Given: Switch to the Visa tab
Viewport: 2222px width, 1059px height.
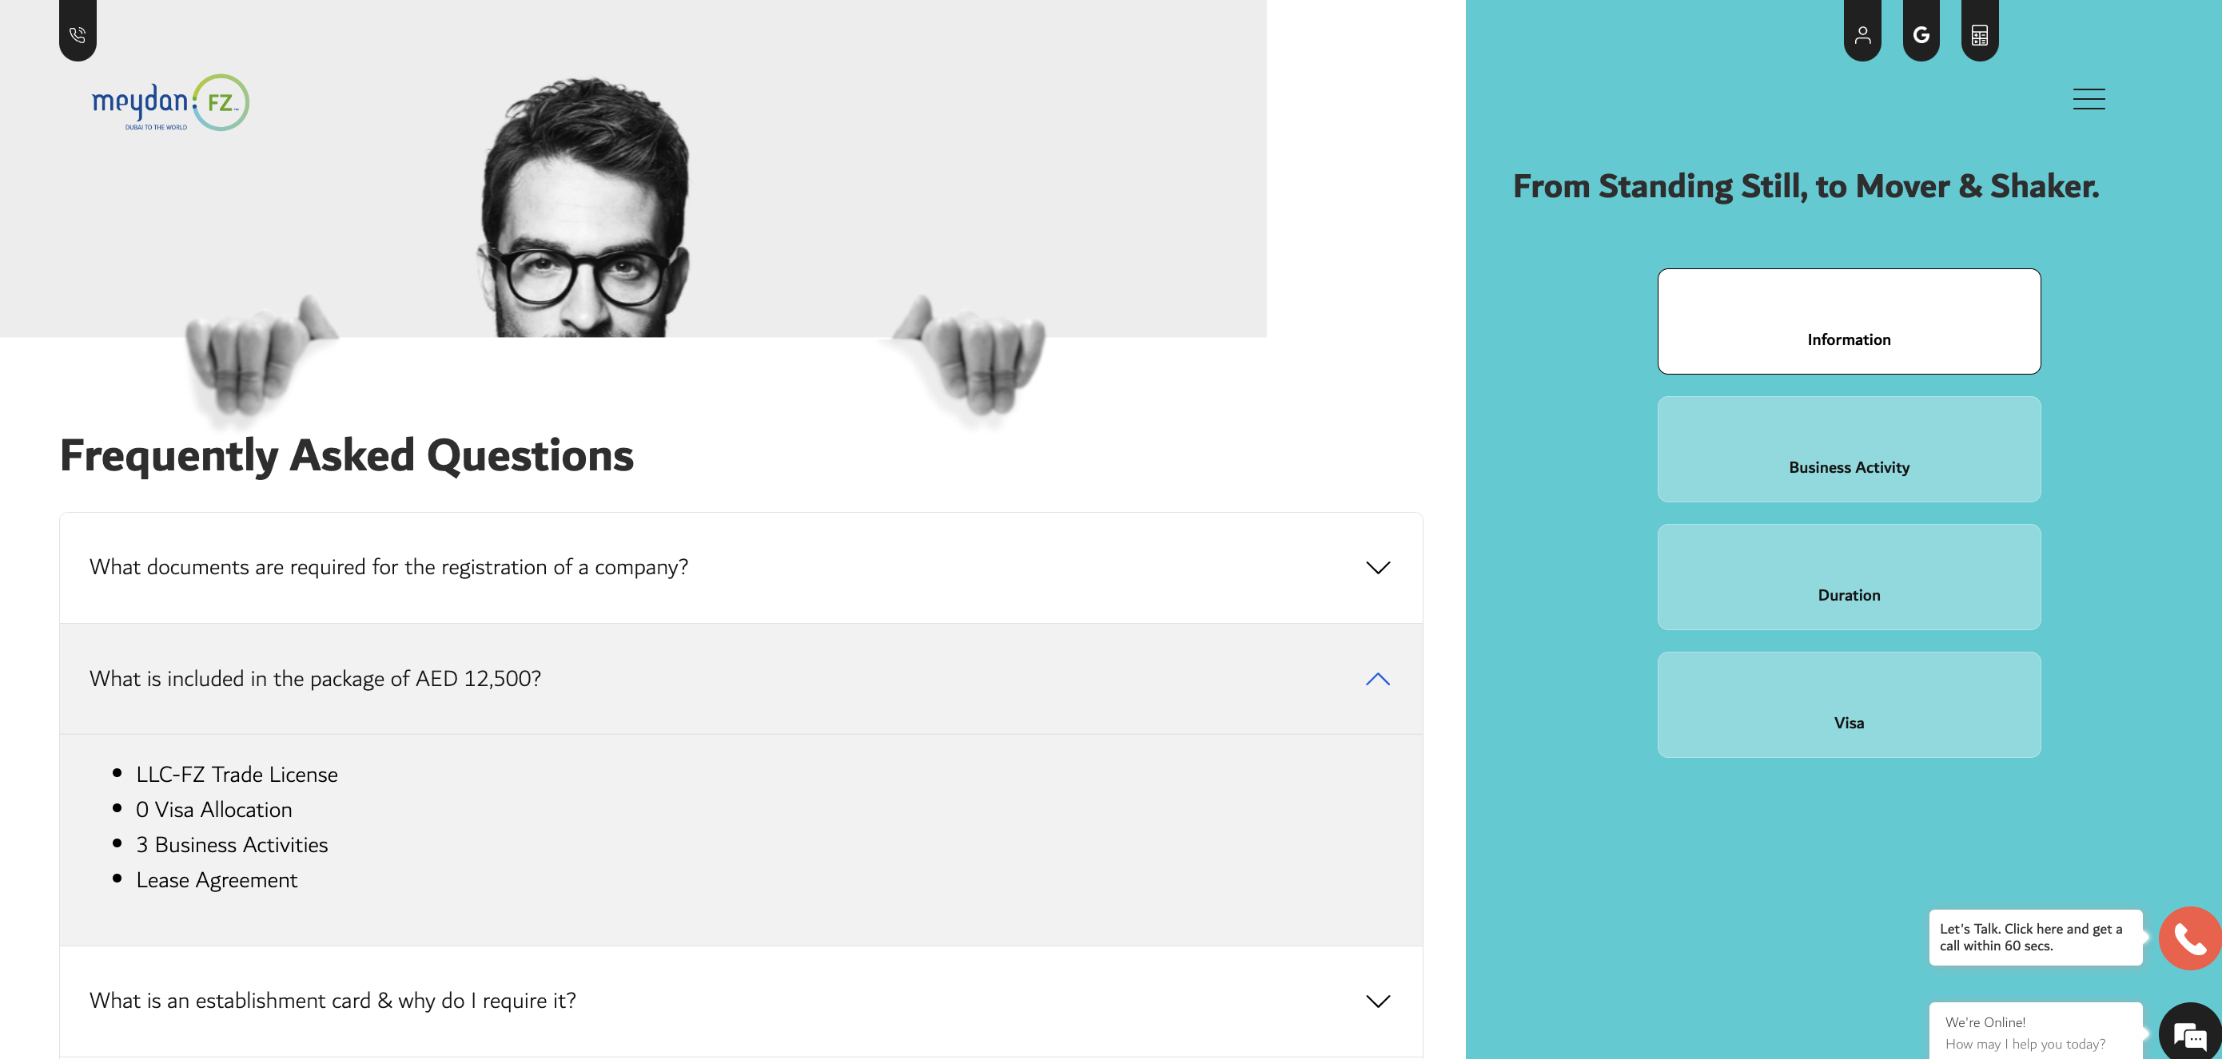Looking at the screenshot, I should 1849,704.
